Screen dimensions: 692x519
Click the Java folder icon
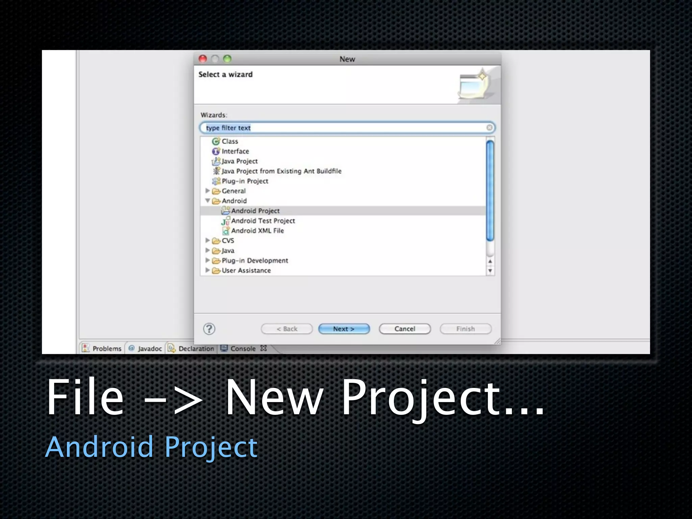[x=216, y=251]
